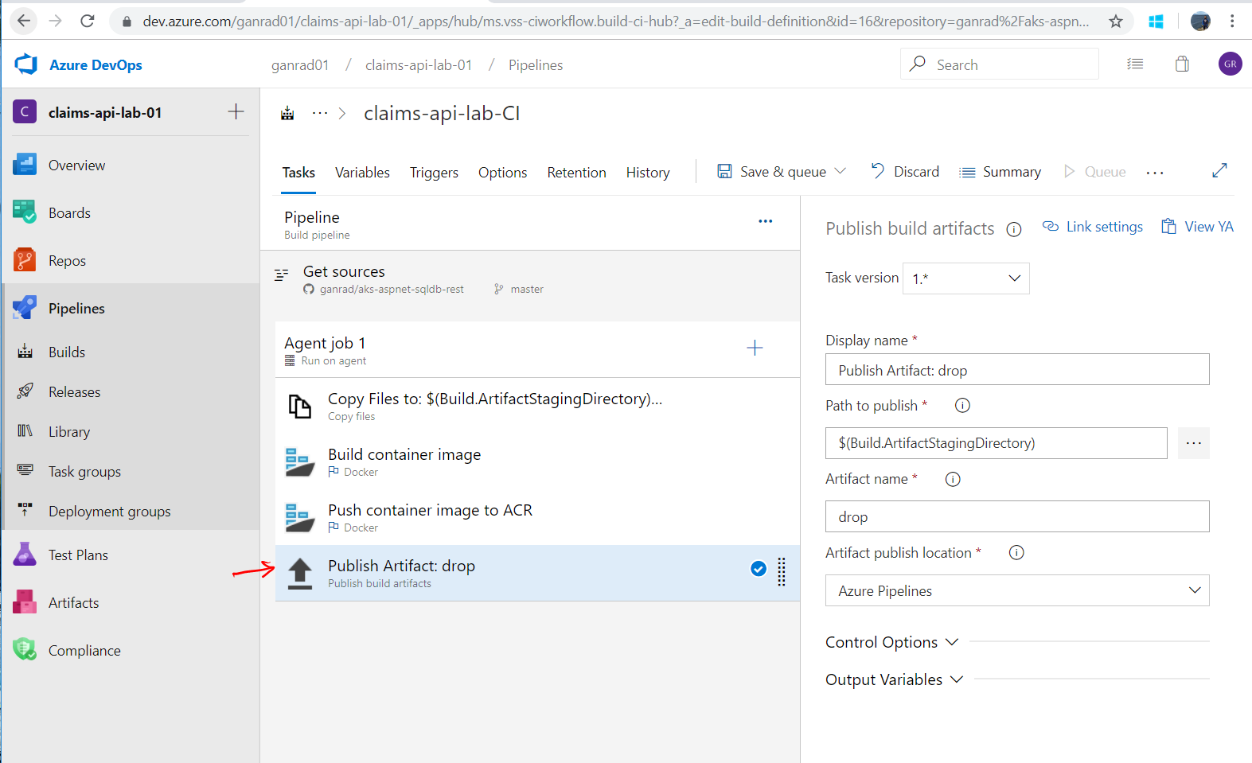Screen dimensions: 1252x763
Task: Open the breadcrumb ellipsis before claims-api-lab-CI
Action: click(x=320, y=113)
